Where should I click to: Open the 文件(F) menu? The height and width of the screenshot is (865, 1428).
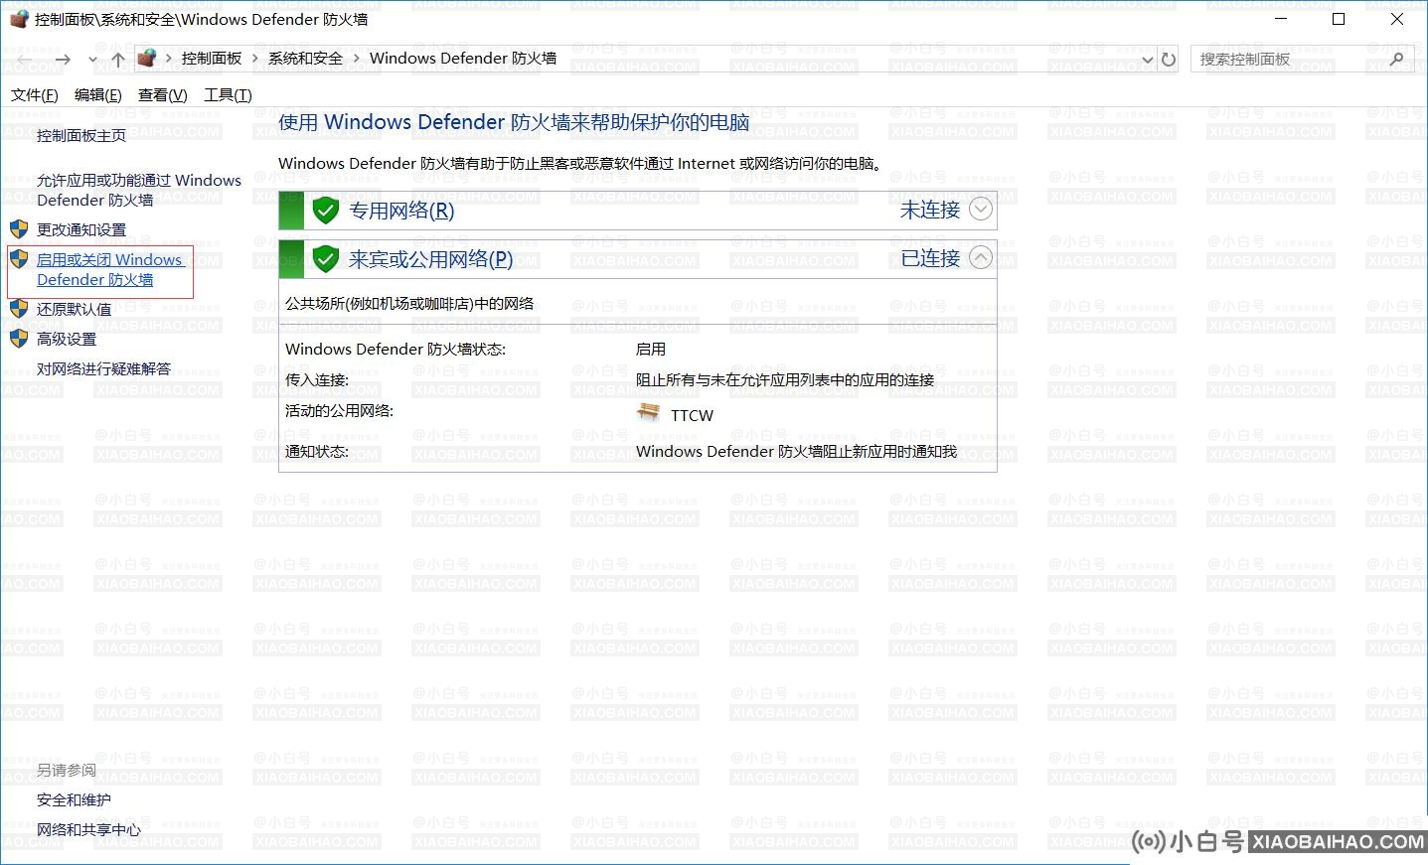[35, 94]
